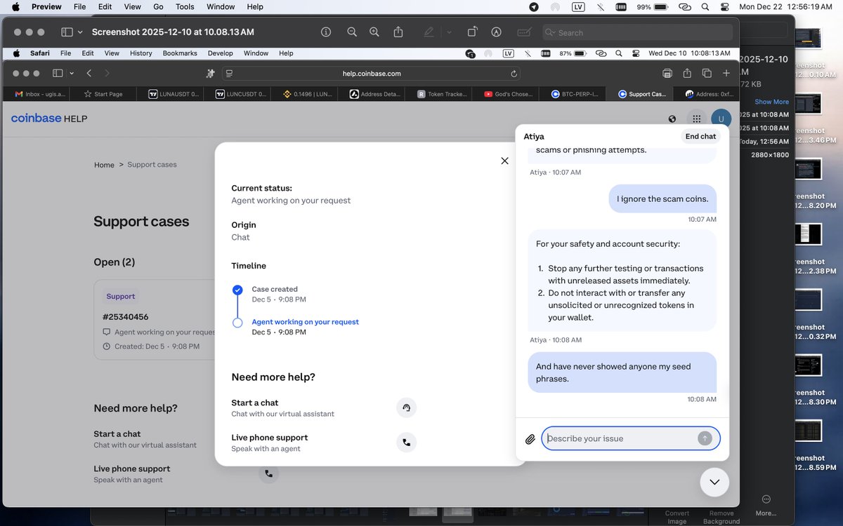Click the Token Tracke... Safari tab

(438, 94)
